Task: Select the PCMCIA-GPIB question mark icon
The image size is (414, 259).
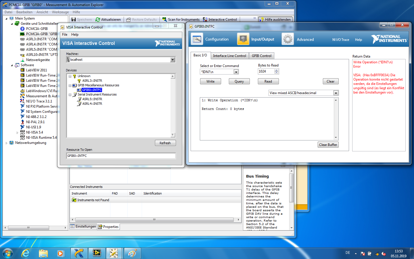Action: coord(22,29)
